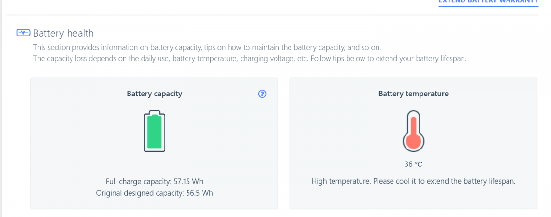Viewport: 551px width, 217px height.
Task: Select the Battery health section heading
Action: (x=63, y=33)
